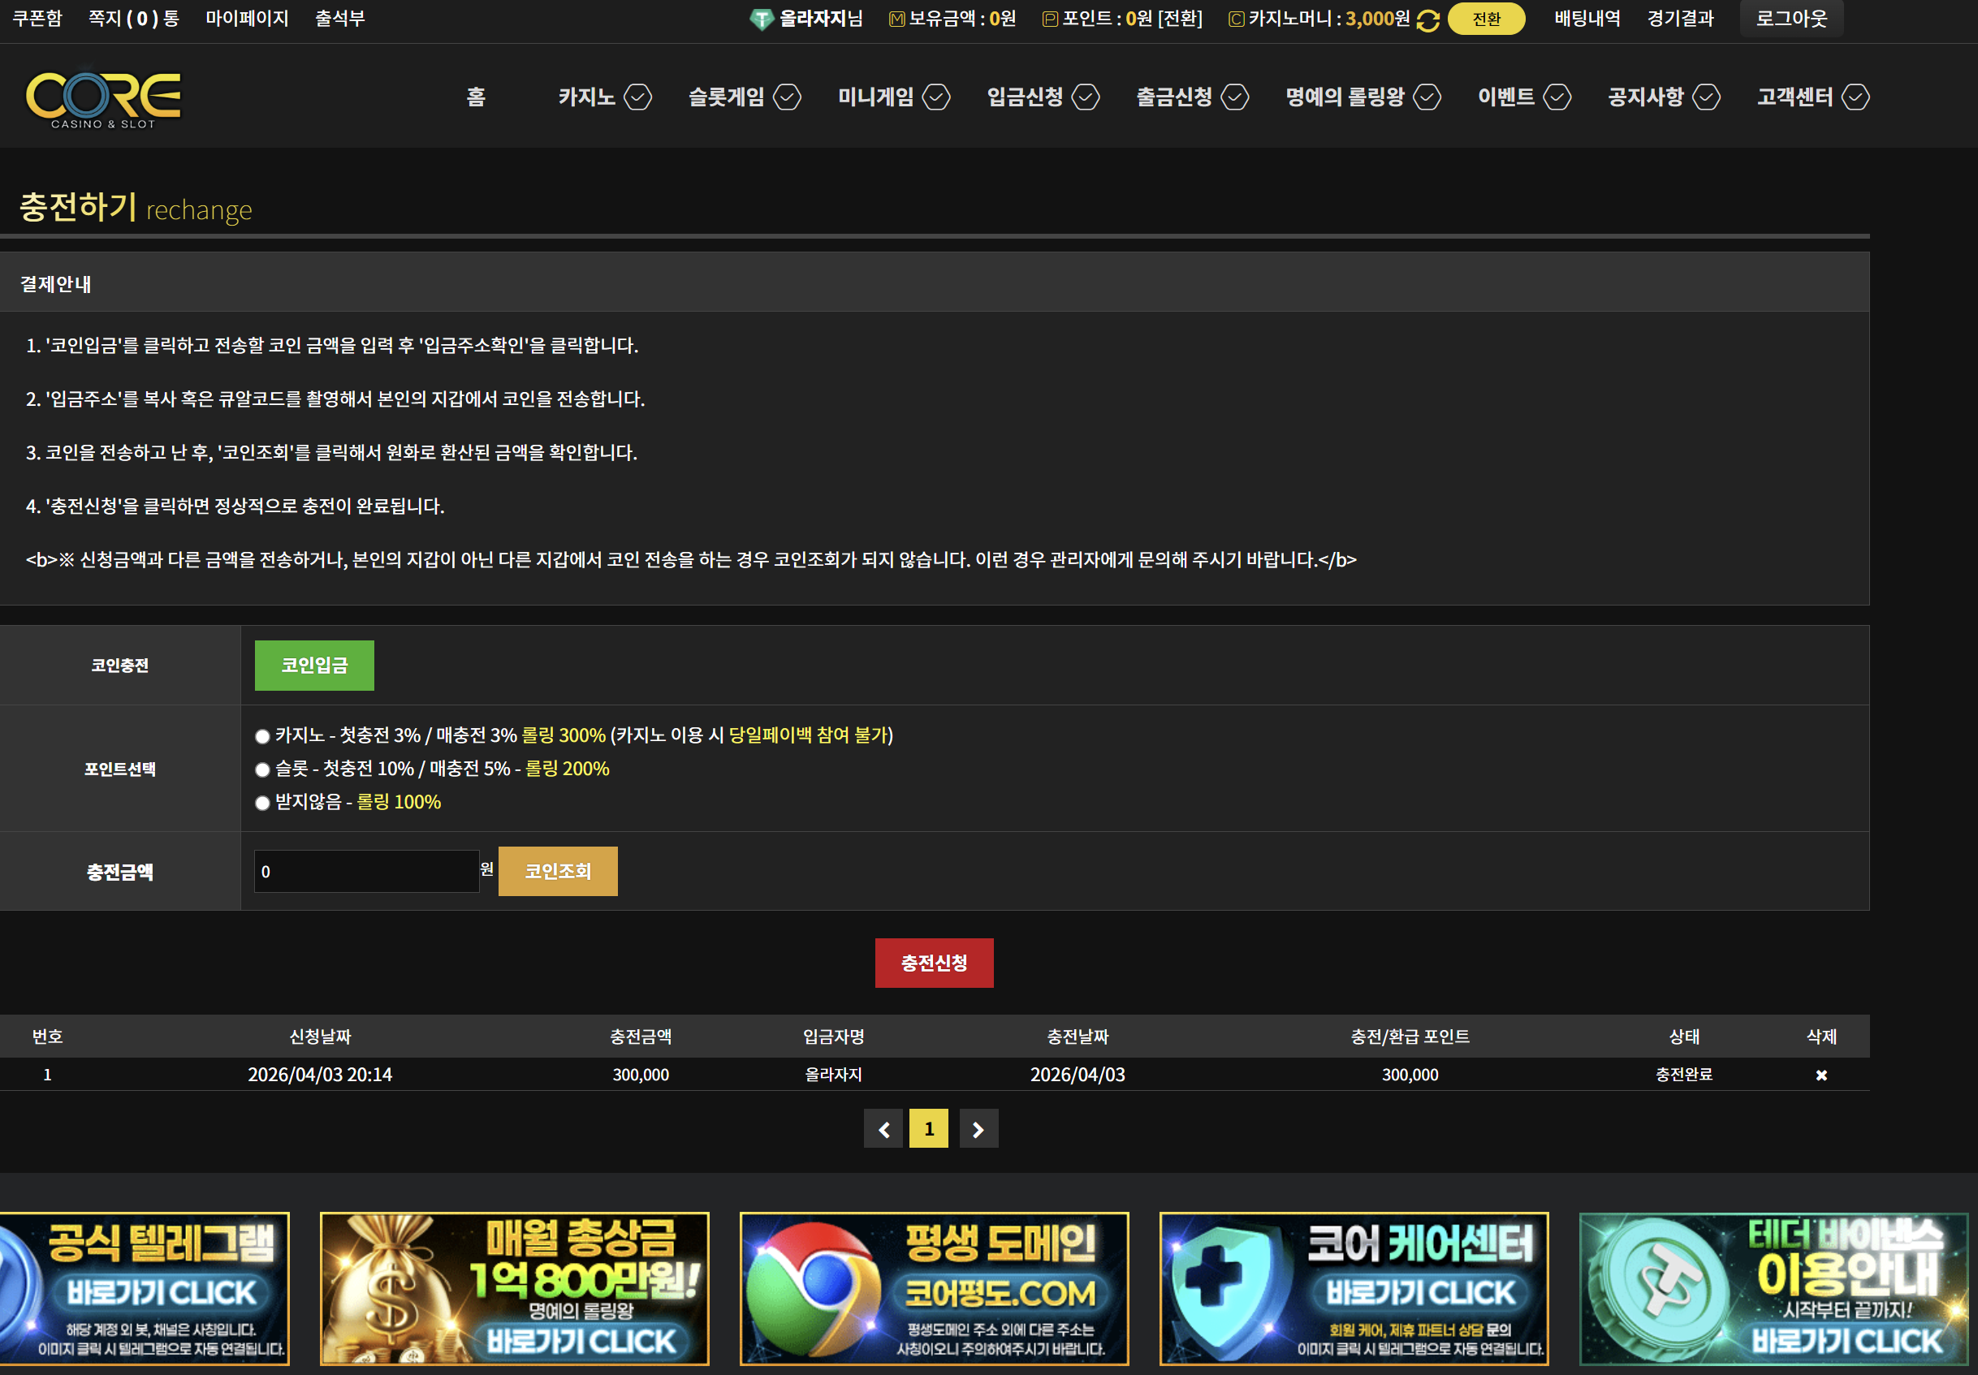
Task: Click the 카지노머니 3,000원 amount
Action: pos(1377,18)
